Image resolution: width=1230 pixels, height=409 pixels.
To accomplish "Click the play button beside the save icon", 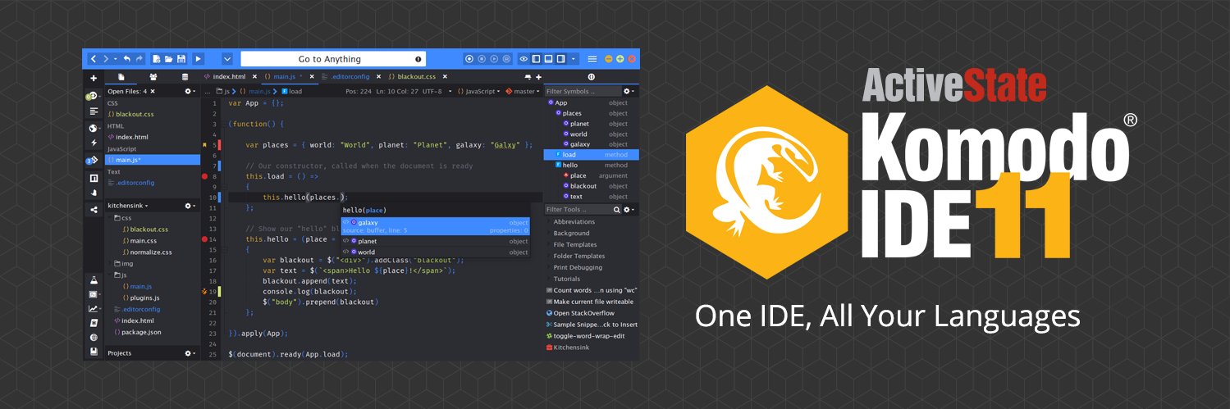I will click(x=198, y=59).
